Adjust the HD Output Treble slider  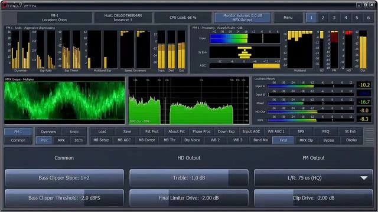pos(189,178)
